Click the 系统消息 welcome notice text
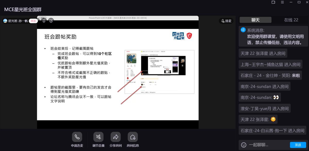Viewport: 309px width, 151px height. pyautogui.click(x=275, y=40)
